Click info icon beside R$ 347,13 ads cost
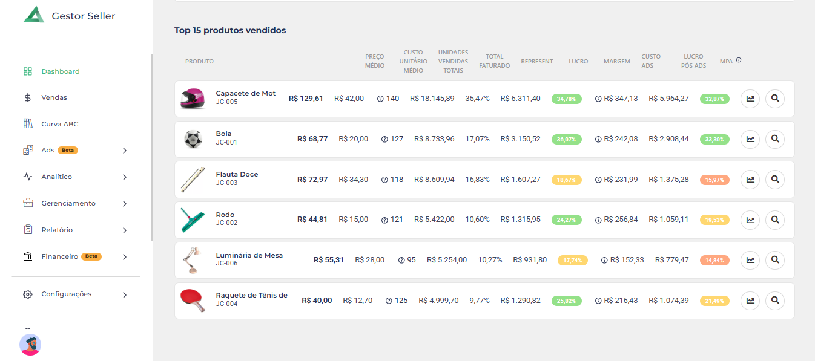 [598, 99]
